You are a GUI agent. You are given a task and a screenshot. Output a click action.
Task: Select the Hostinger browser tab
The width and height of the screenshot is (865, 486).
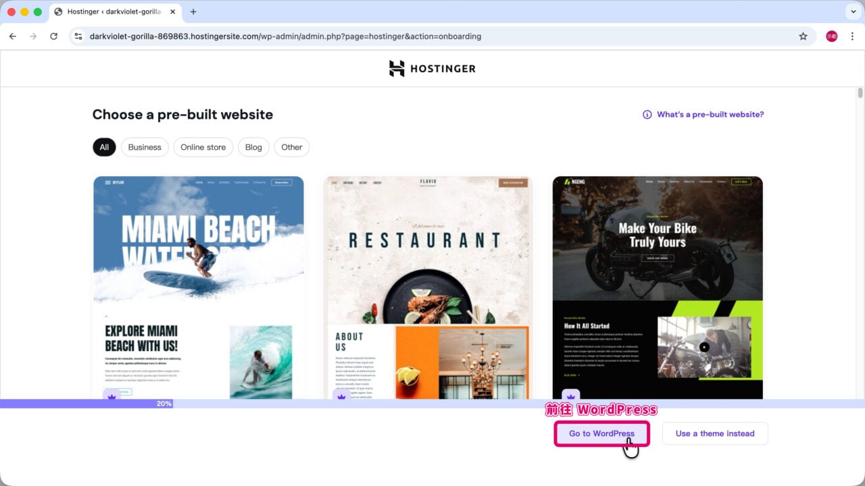pyautogui.click(x=115, y=11)
